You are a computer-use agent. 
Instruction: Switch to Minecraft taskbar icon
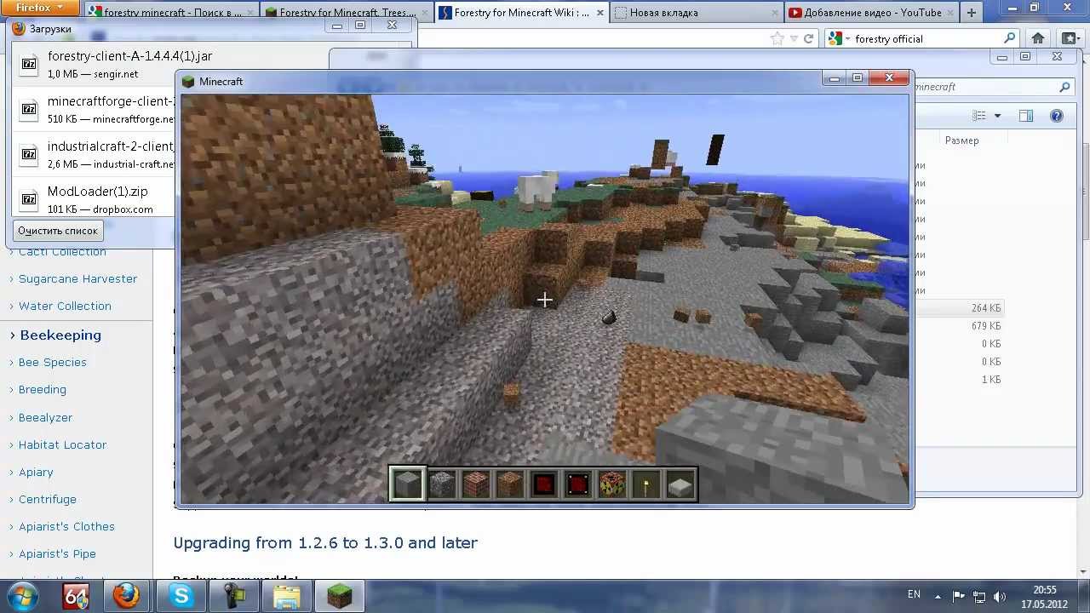click(x=340, y=596)
